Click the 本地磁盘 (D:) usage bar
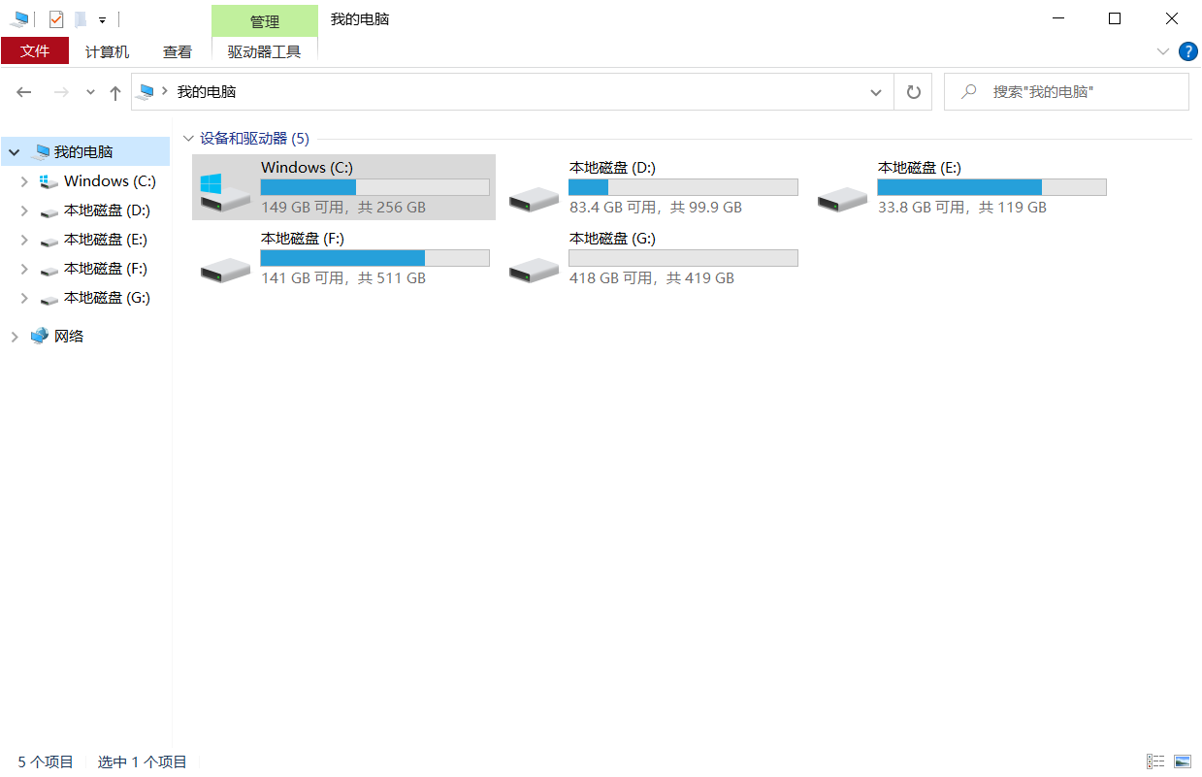 684,187
